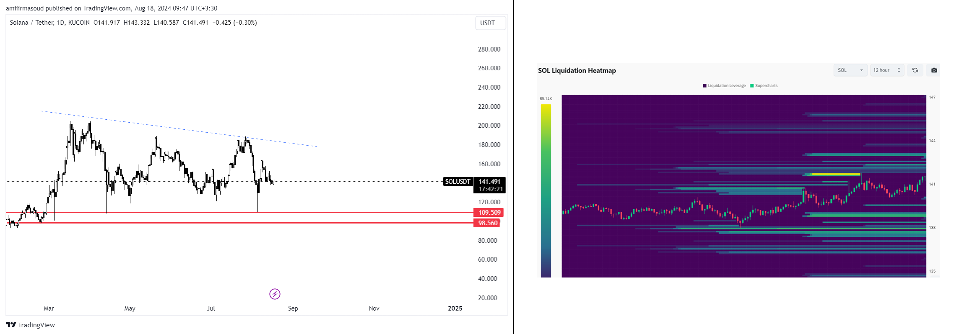
Task: Click the lower red horizontal support line
Action: pyautogui.click(x=239, y=223)
